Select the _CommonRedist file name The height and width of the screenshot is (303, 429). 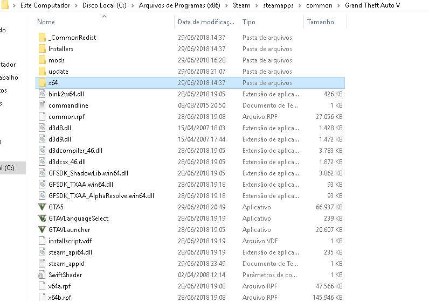pyautogui.click(x=72, y=38)
